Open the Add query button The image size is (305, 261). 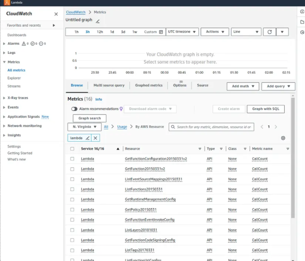click(278, 87)
